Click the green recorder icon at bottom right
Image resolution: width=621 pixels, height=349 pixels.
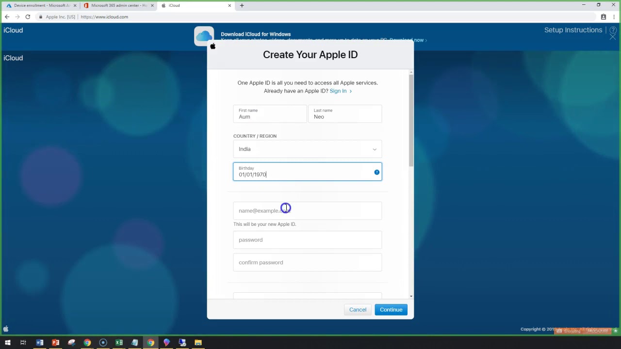coord(615,331)
